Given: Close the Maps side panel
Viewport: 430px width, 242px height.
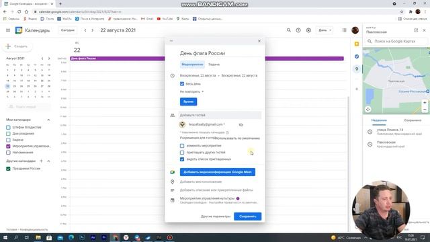Looking at the screenshot, I should [x=424, y=30].
